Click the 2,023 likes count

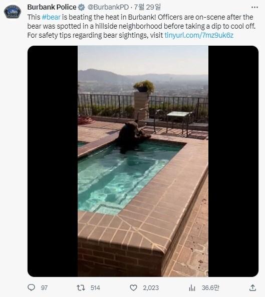point(151,288)
